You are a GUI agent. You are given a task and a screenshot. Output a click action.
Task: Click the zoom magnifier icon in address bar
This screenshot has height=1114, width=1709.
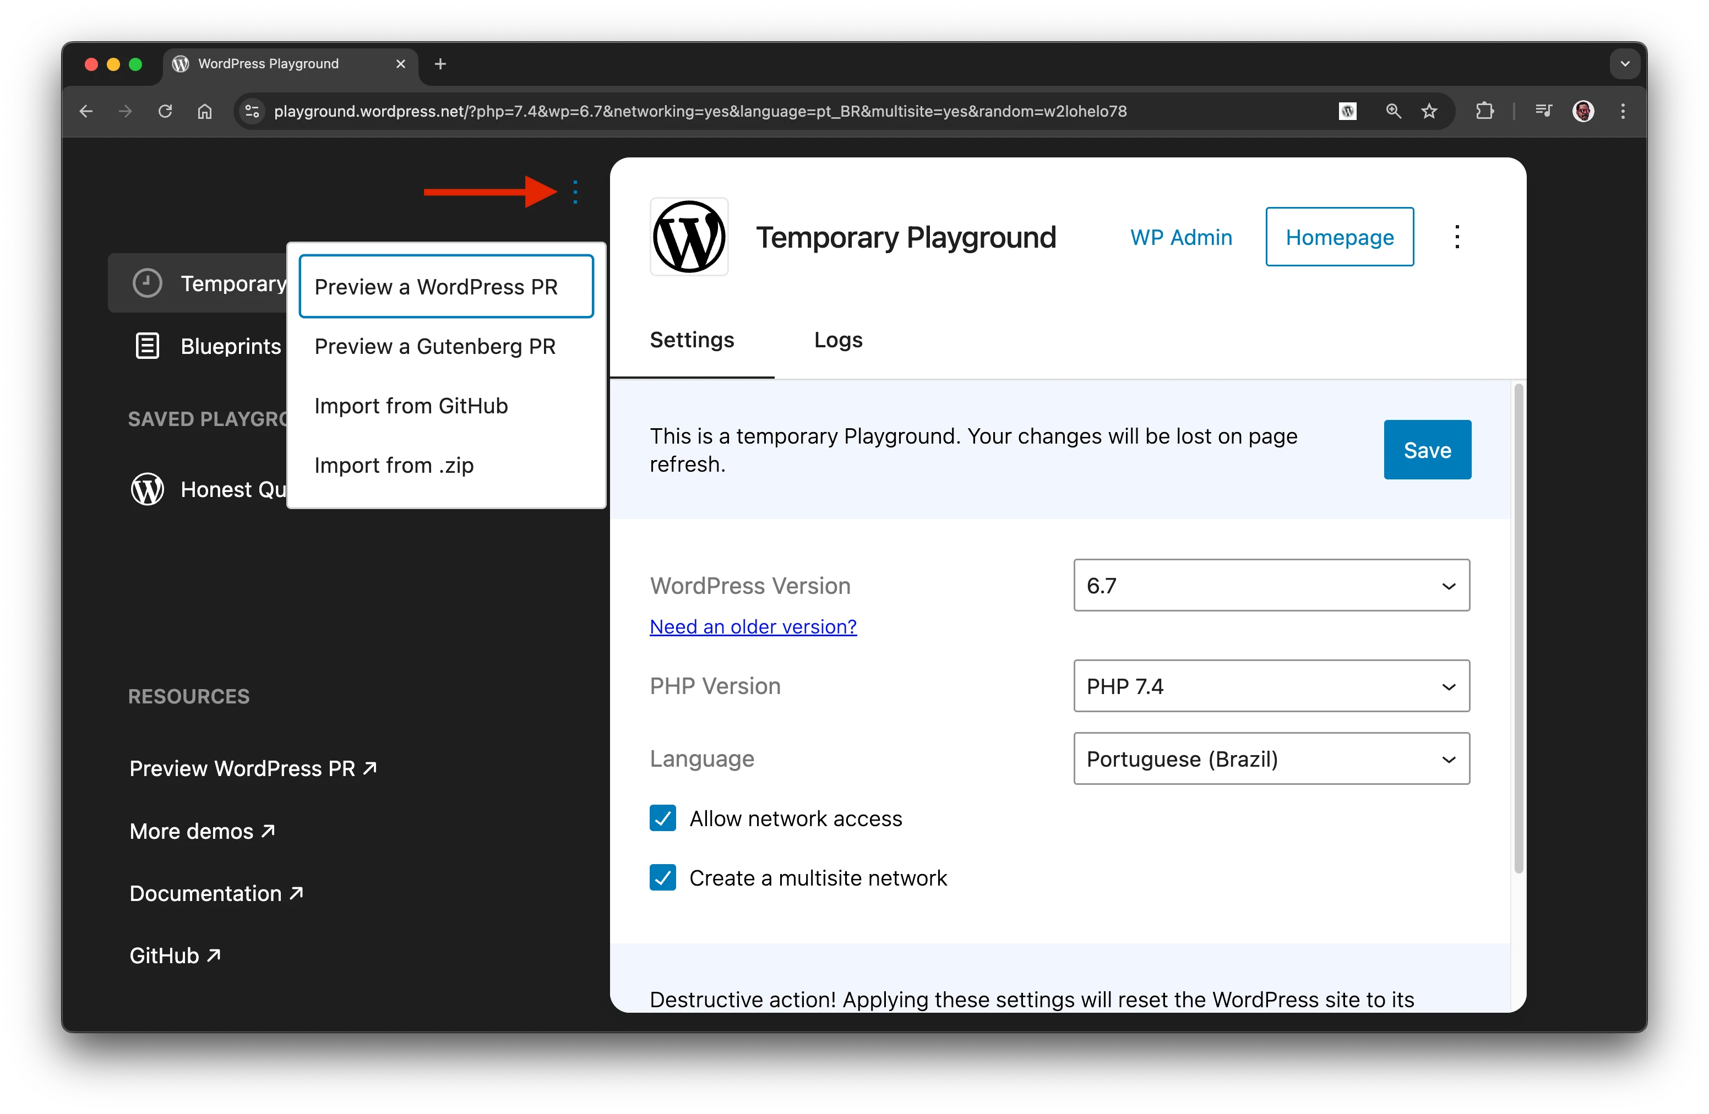coord(1393,111)
